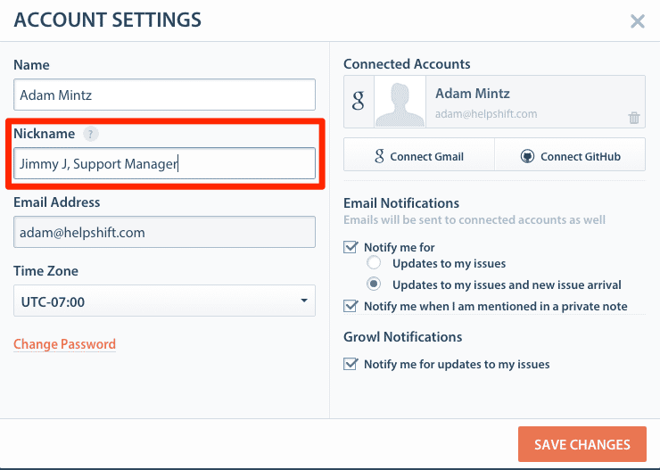Click the Save Changes button
The width and height of the screenshot is (660, 470).
pyautogui.click(x=582, y=444)
